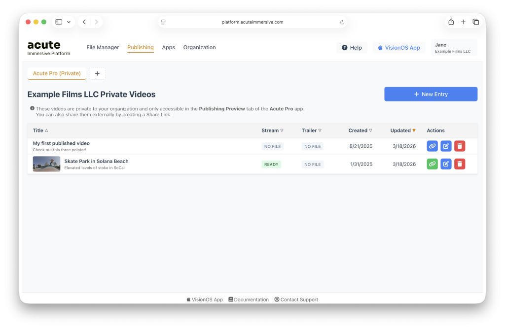Viewport: 505px width, 329px height.
Task: Create a New Entry
Action: pos(431,94)
